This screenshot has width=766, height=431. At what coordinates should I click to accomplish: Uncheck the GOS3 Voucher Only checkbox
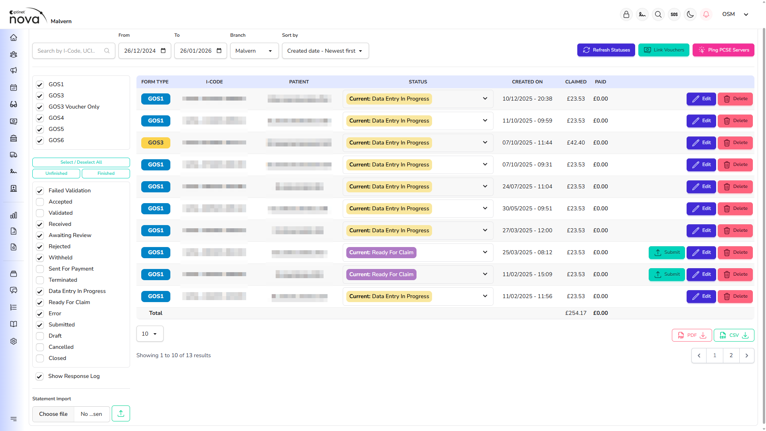click(40, 107)
